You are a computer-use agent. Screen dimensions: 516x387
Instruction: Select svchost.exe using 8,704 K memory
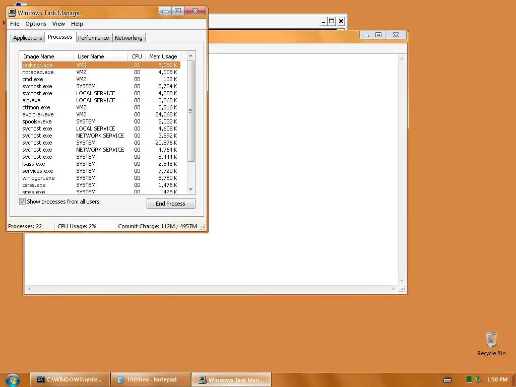[x=101, y=86]
